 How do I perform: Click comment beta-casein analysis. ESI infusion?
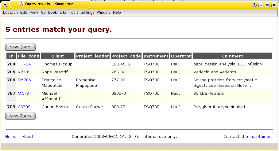coord(227,64)
